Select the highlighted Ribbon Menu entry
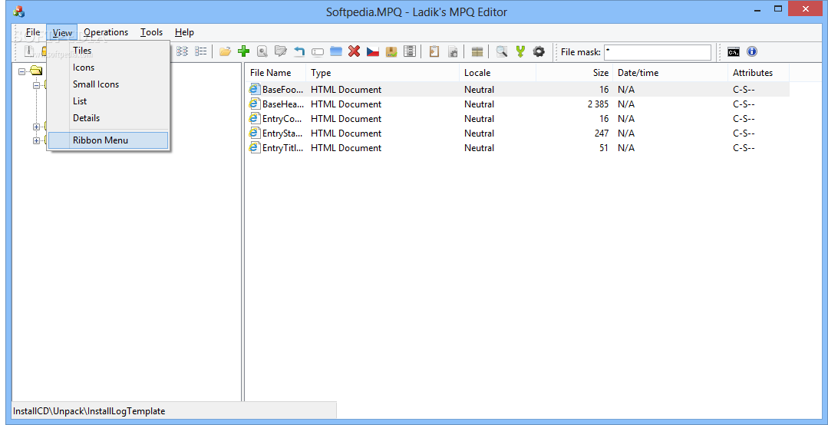Screen dimensions: 828x425 point(108,140)
